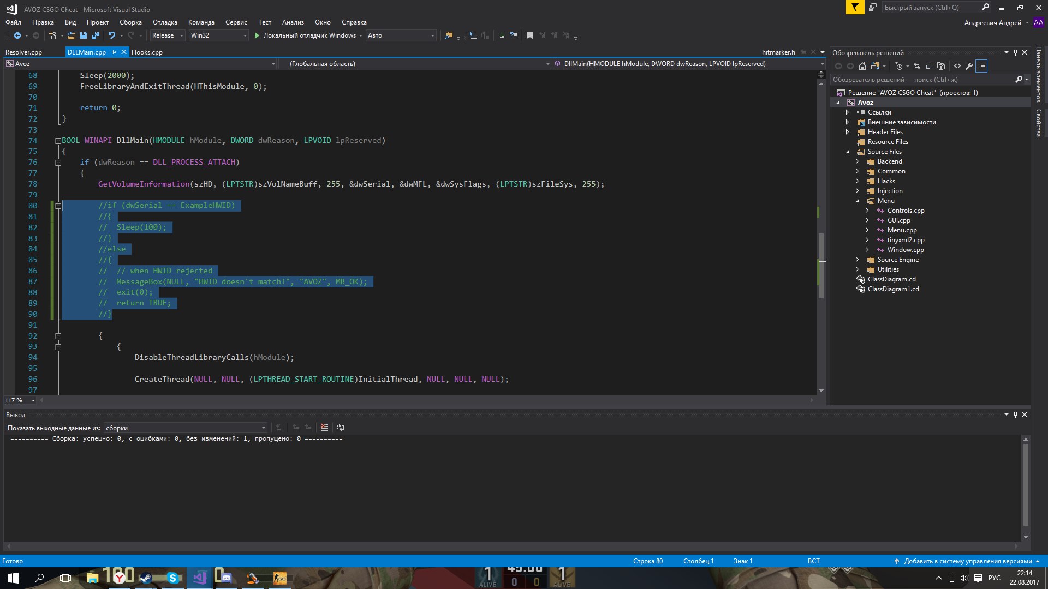Click the Solution Explorer search field
The width and height of the screenshot is (1048, 589).
[x=922, y=80]
